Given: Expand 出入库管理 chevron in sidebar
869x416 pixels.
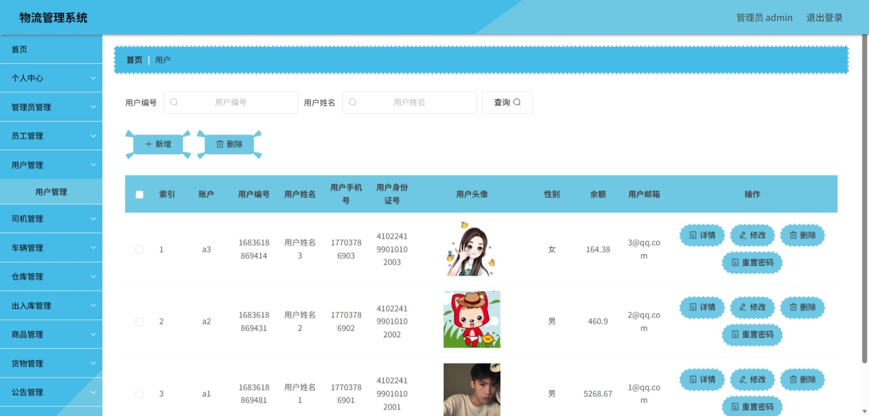Looking at the screenshot, I should tap(93, 305).
